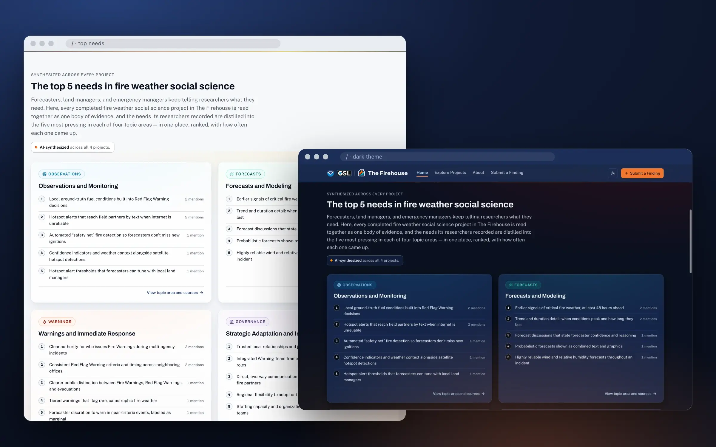This screenshot has height=447, width=716.
Task: Click the NOAA logo in dark window
Action: (331, 173)
